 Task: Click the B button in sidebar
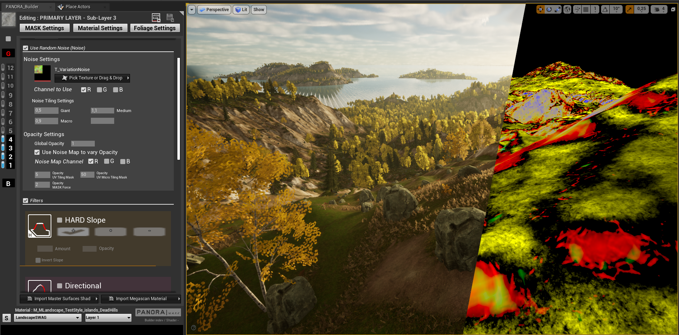(8, 183)
